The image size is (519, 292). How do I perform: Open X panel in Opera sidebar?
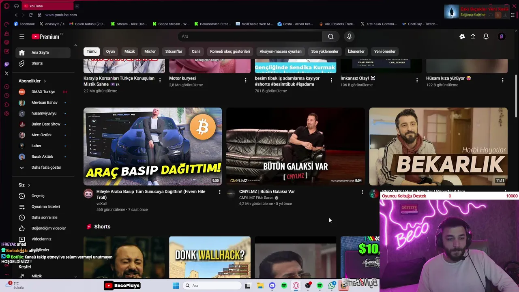pyautogui.click(x=6, y=73)
